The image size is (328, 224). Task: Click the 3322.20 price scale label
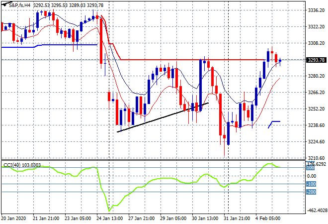(x=316, y=27)
